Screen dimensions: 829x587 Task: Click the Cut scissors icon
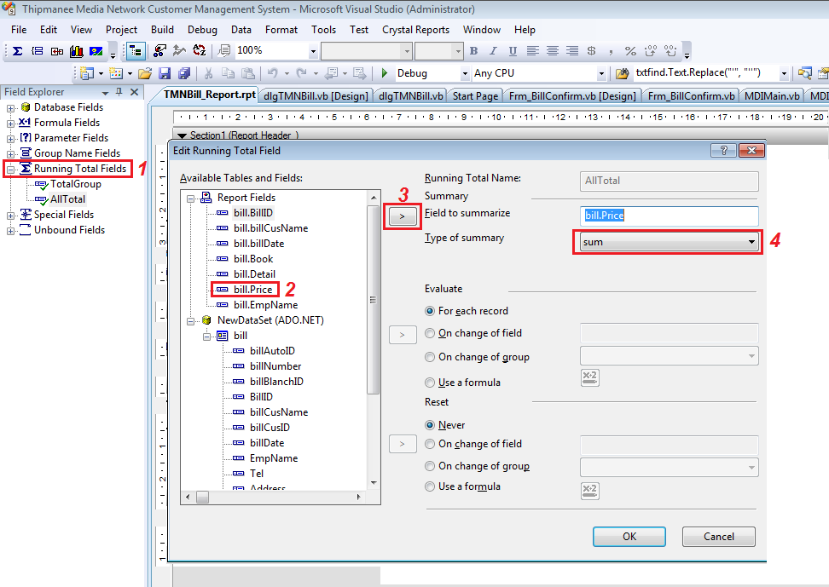[208, 73]
